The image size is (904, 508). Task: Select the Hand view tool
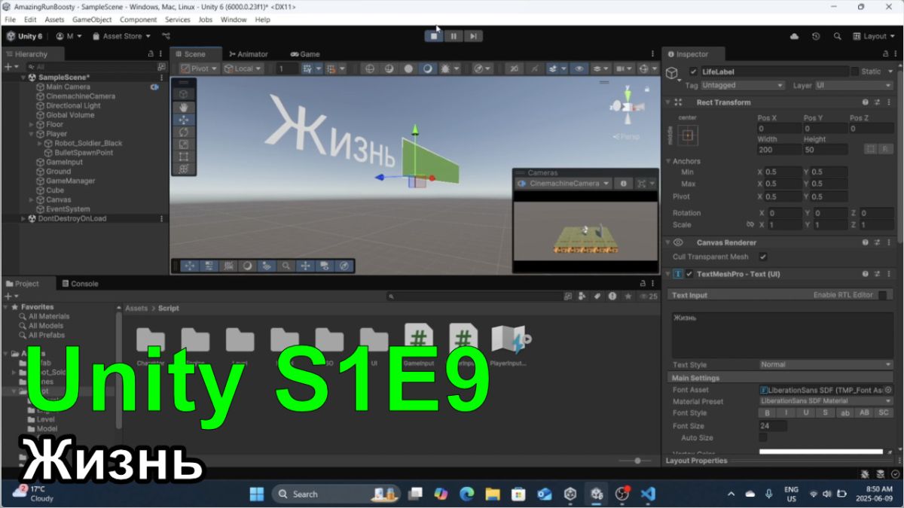click(x=184, y=107)
